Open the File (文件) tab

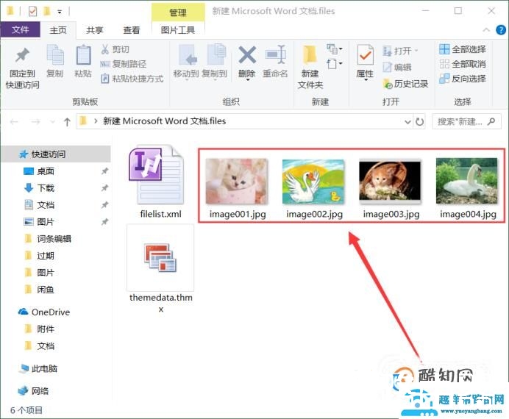click(x=20, y=30)
